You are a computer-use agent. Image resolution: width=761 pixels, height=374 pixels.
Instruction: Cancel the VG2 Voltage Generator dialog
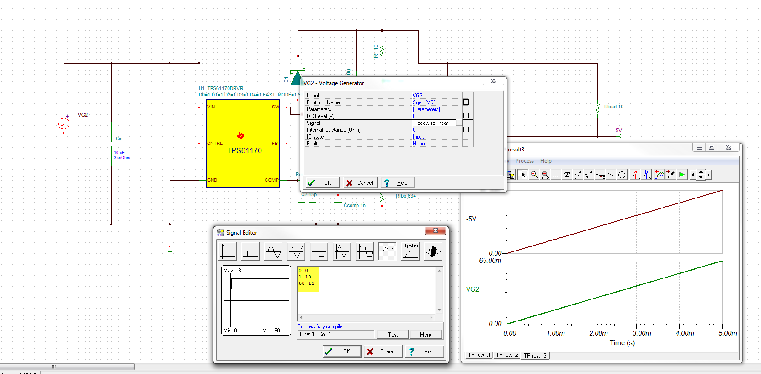tap(360, 183)
